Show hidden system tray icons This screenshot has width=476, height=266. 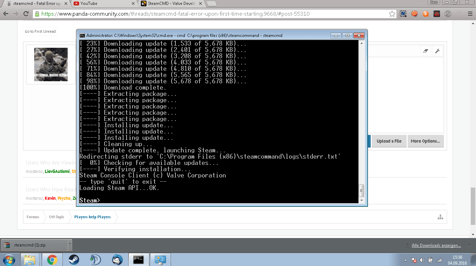[x=405, y=260]
